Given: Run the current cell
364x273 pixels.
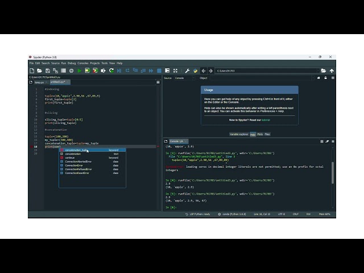Looking at the screenshot, I should point(87,71).
